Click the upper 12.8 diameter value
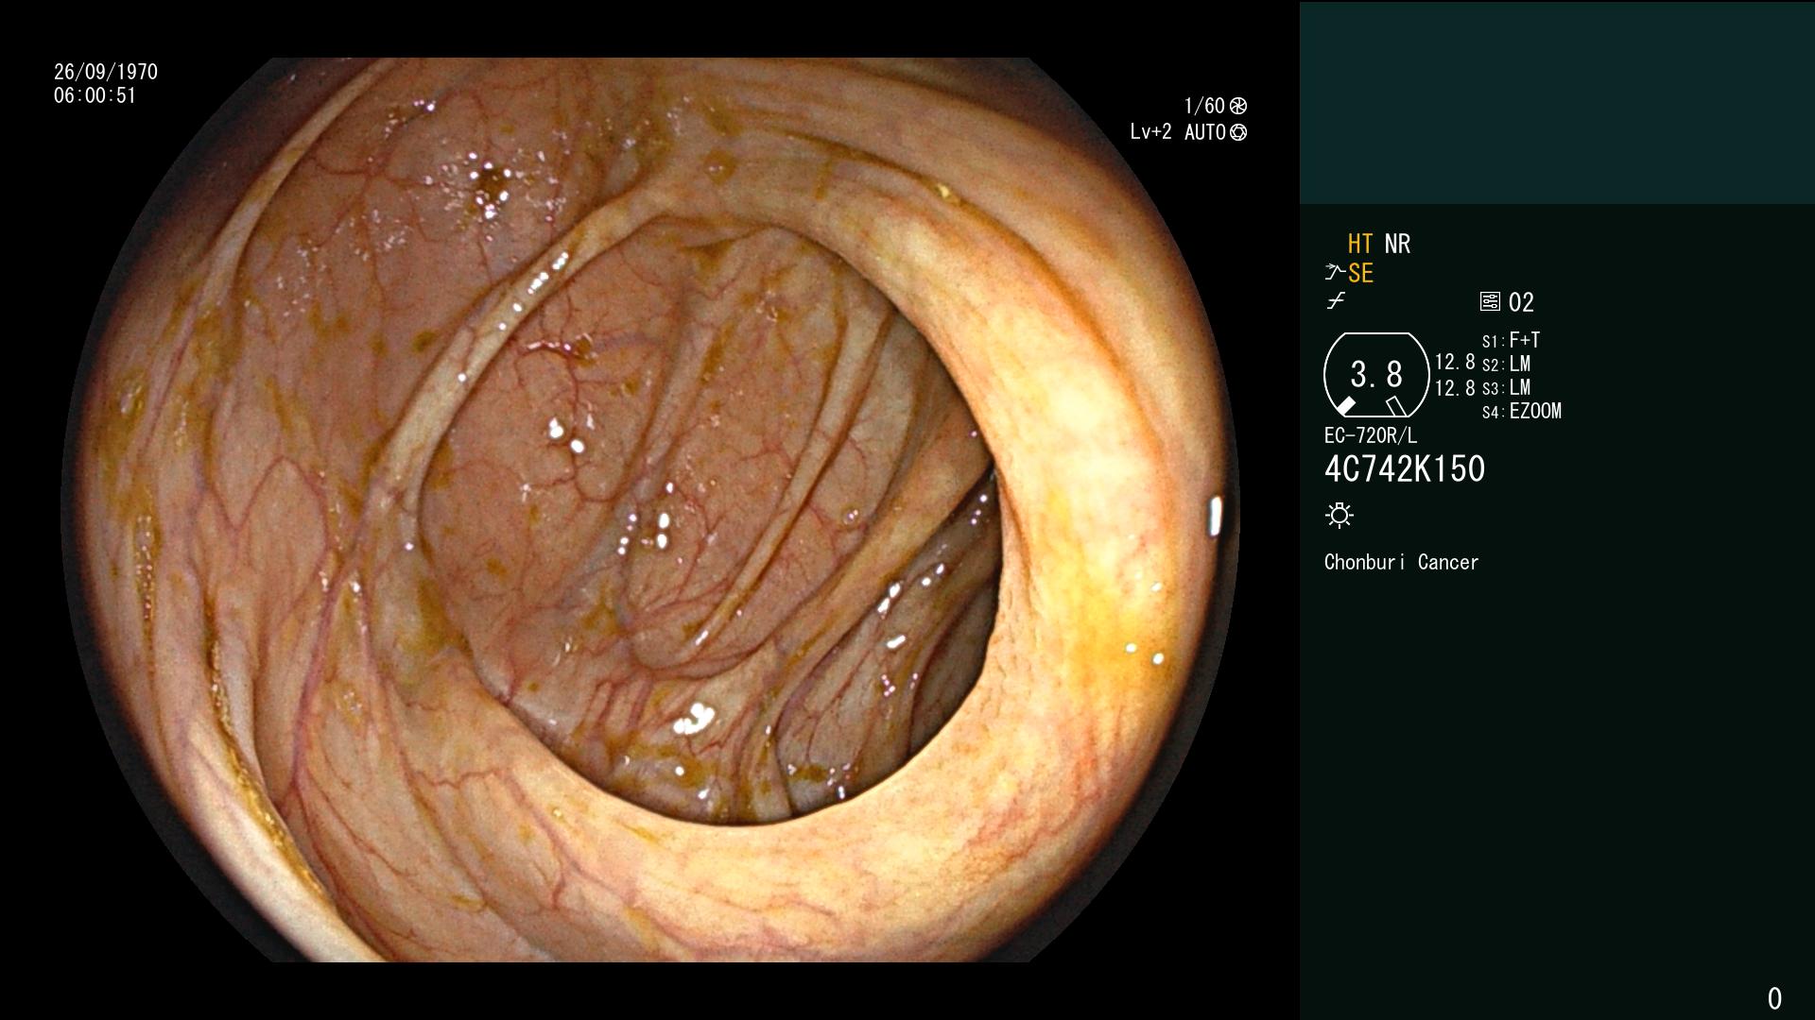Image resolution: width=1815 pixels, height=1020 pixels. pos(1455,363)
